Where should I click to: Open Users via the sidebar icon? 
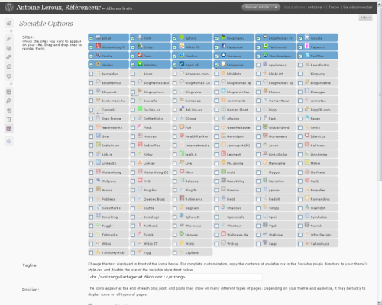pos(9,111)
